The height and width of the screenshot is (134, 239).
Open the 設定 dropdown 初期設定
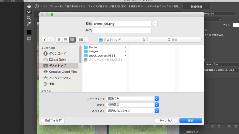[132, 105]
